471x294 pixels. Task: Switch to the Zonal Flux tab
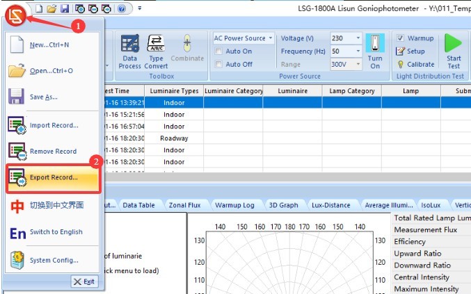184,205
